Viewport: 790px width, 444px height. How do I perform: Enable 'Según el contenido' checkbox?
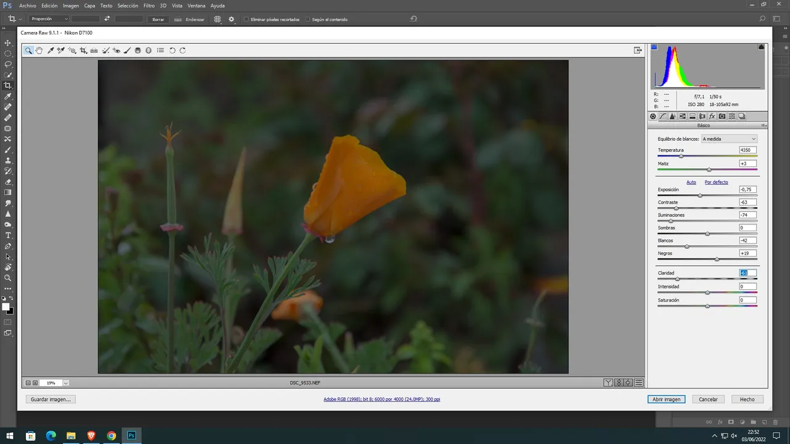[307, 19]
